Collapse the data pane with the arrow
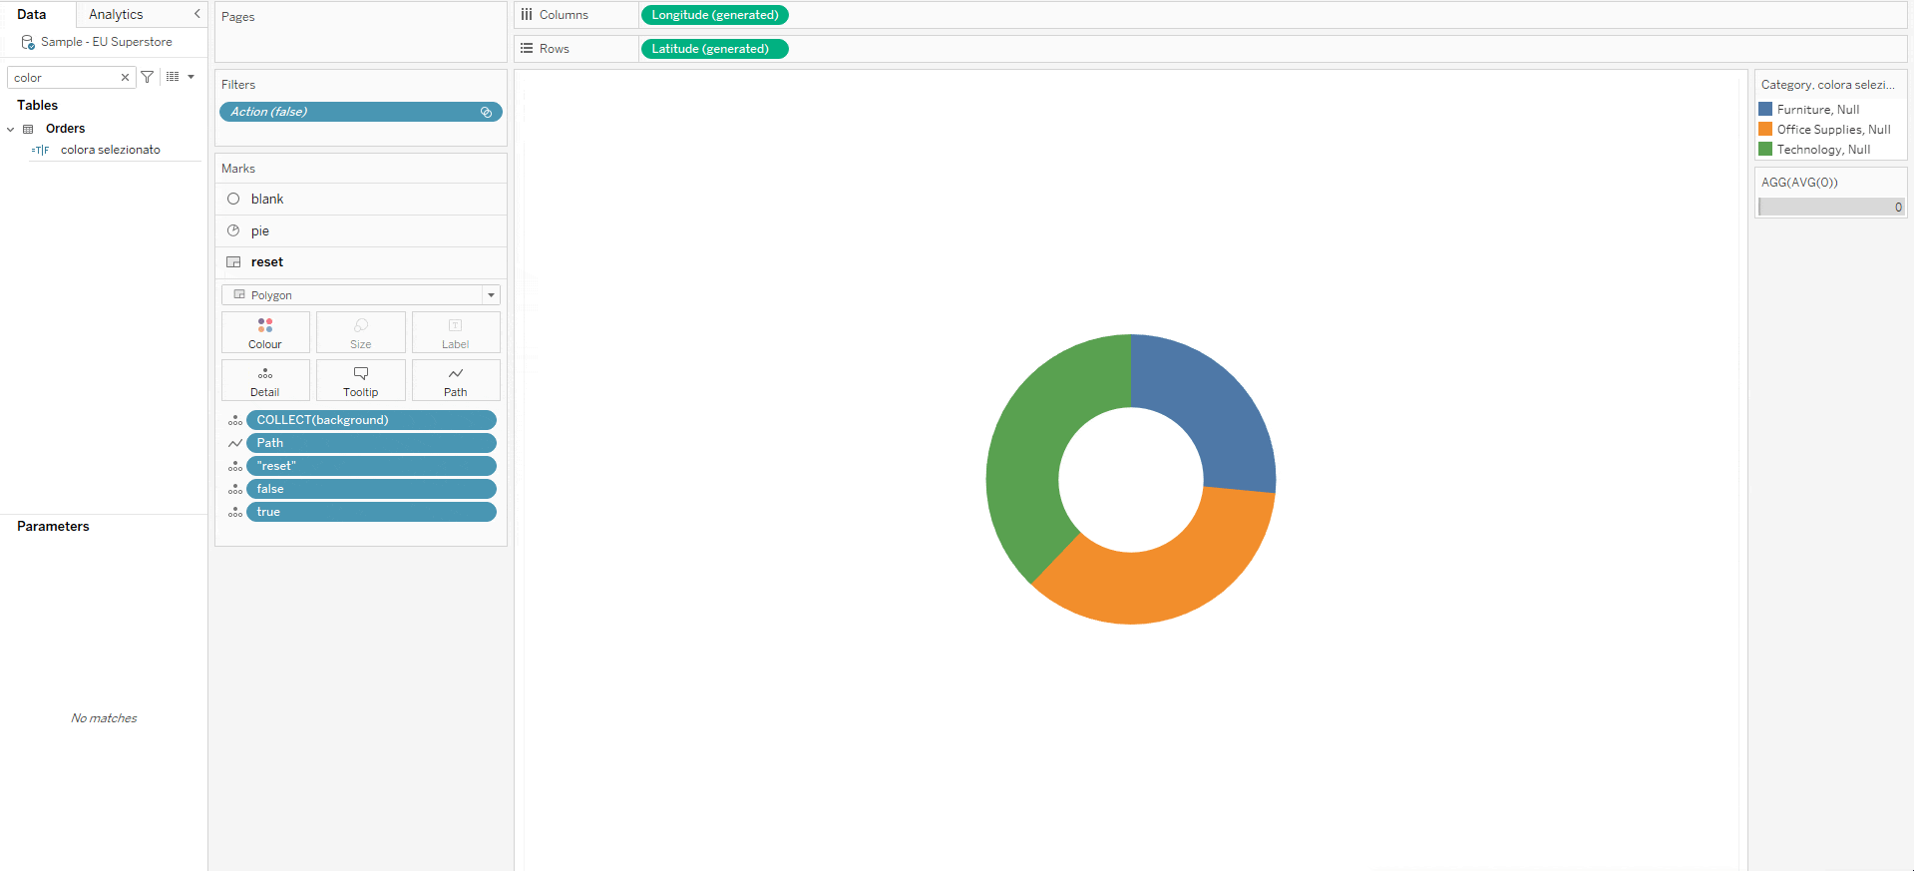Viewport: 1914px width, 871px height. point(196,14)
